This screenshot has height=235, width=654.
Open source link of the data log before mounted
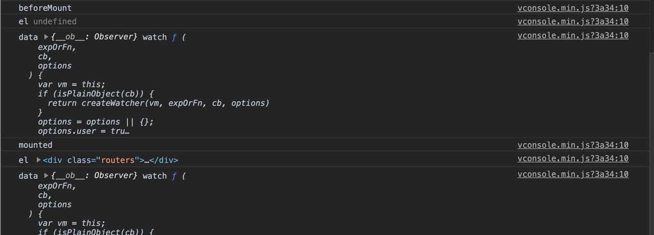point(573,35)
